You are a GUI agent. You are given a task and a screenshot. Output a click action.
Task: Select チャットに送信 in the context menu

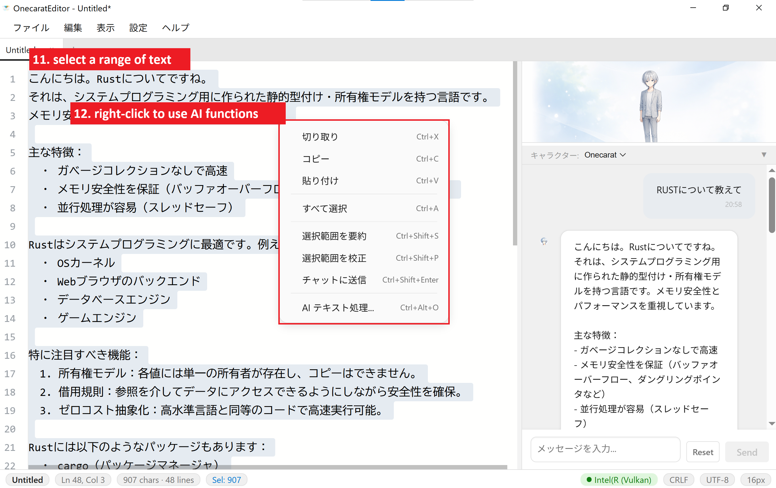point(334,280)
